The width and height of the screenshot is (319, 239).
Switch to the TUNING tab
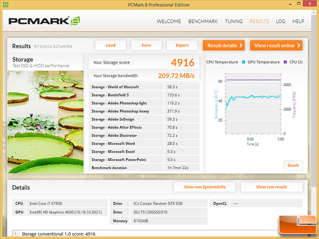[x=234, y=21]
